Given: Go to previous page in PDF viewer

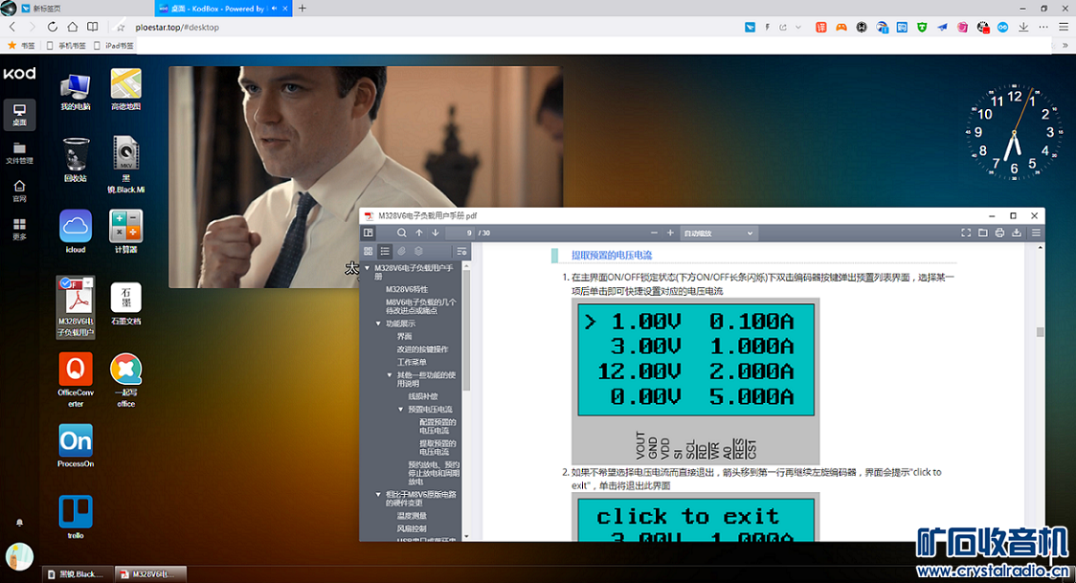Looking at the screenshot, I should pyautogui.click(x=418, y=234).
